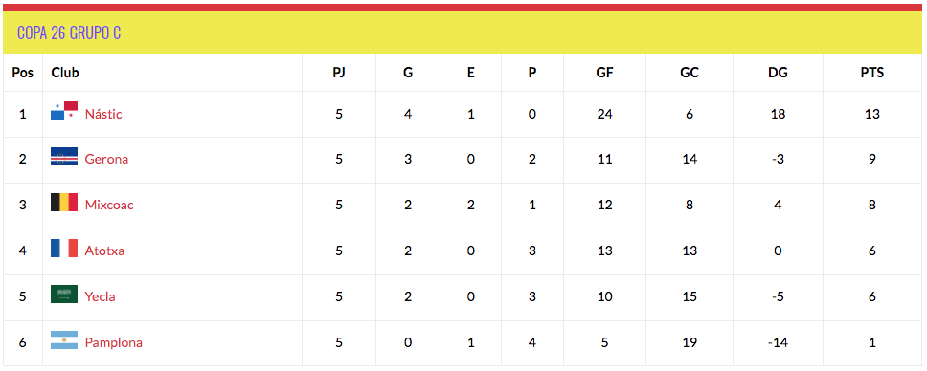The image size is (927, 371).
Task: Click the COPA 26 GRUPO C title
Action: click(x=69, y=33)
